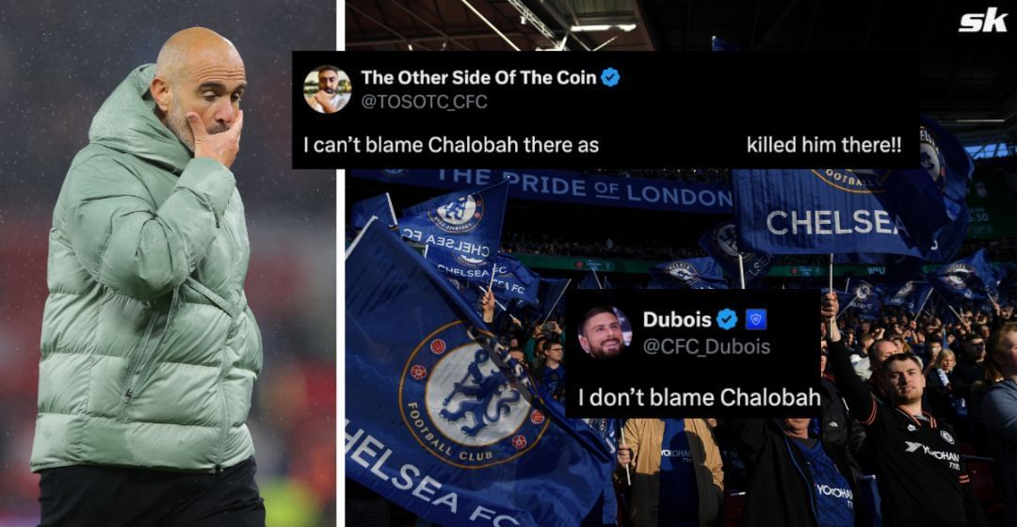The width and height of the screenshot is (1017, 527).
Task: Select the 'I can't blame Chalobah there' tweet text
Action: tap(451, 145)
